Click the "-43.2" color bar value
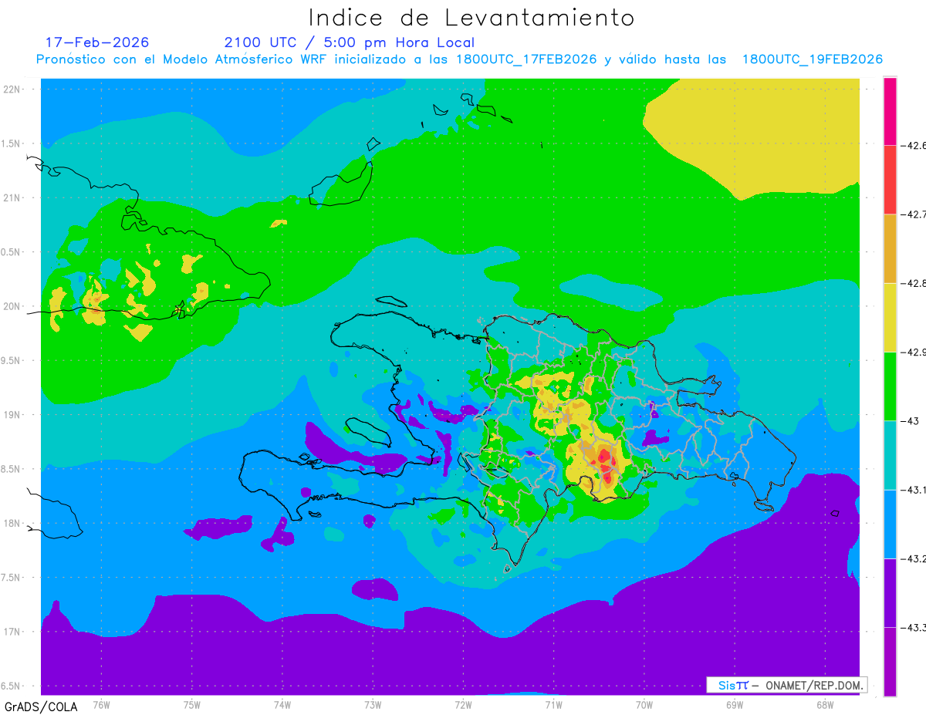 (x=914, y=558)
